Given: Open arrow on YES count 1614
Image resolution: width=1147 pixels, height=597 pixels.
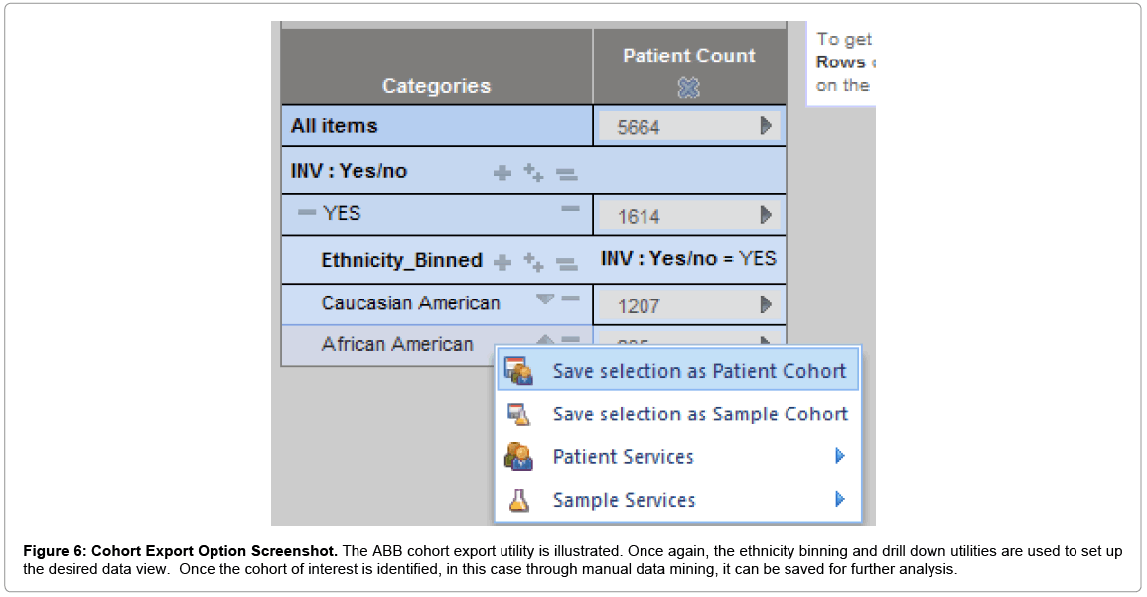Looking at the screenshot, I should click(x=766, y=215).
